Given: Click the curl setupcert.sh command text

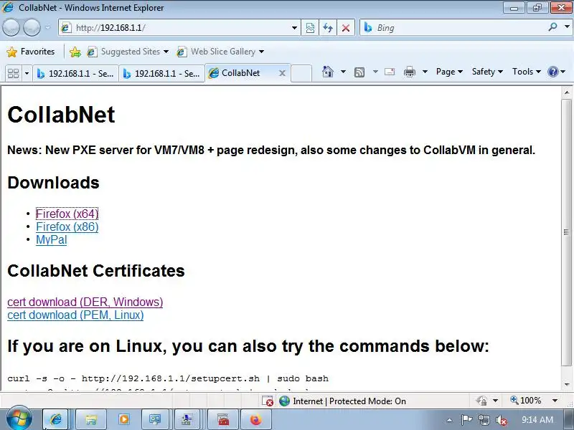Looking at the screenshot, I should pos(168,378).
